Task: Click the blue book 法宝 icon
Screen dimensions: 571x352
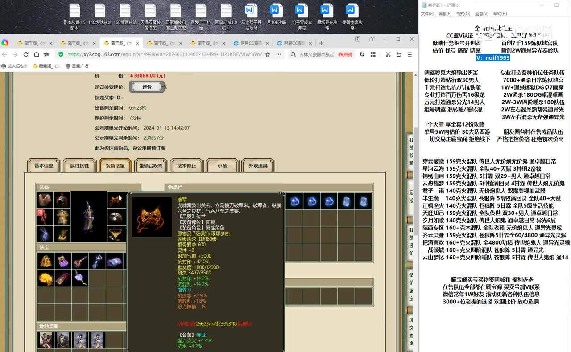Action: coord(114,261)
